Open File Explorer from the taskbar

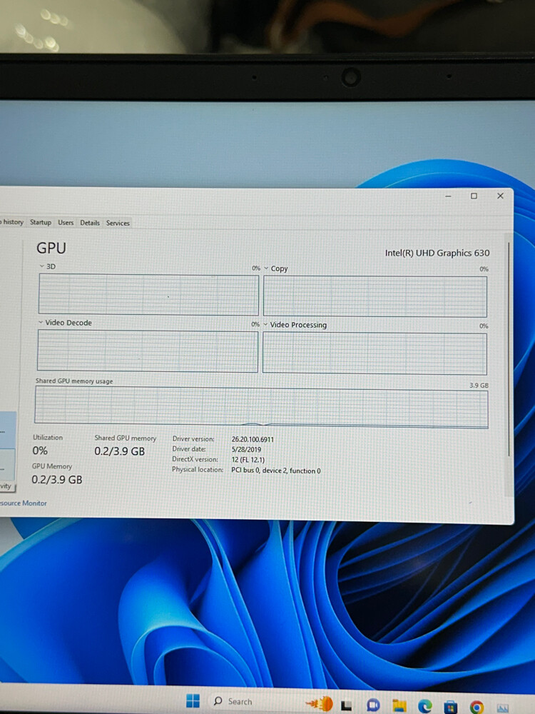399,705
